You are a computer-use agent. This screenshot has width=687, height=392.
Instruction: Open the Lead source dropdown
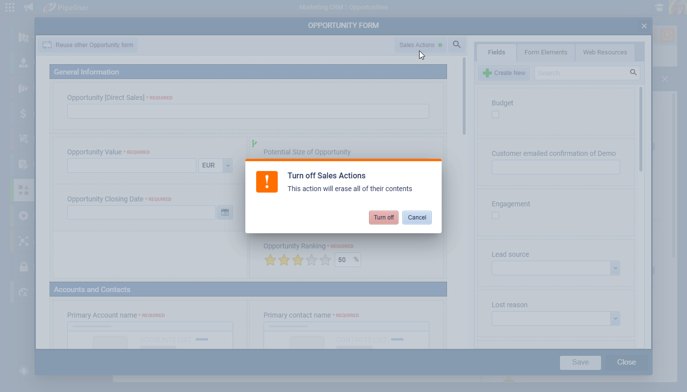pyautogui.click(x=615, y=268)
